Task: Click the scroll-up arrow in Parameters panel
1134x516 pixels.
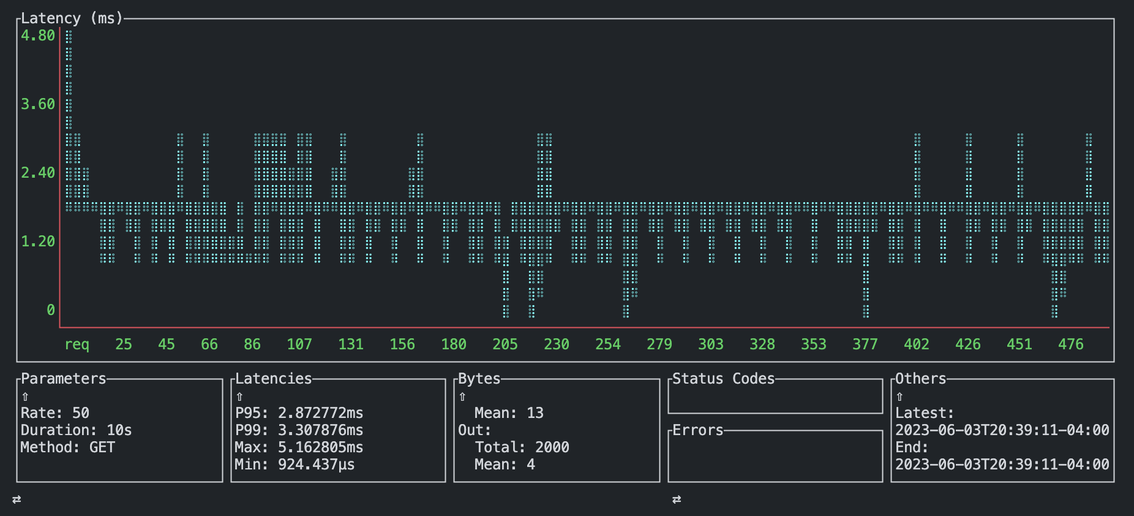Action: [x=25, y=396]
